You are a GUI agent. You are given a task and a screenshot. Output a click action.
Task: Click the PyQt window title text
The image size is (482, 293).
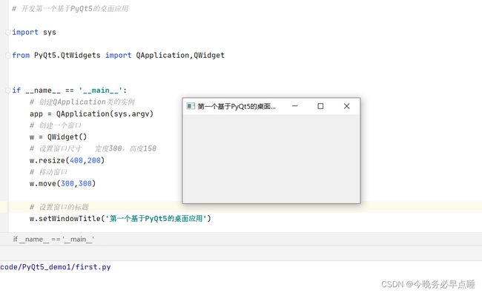237,106
